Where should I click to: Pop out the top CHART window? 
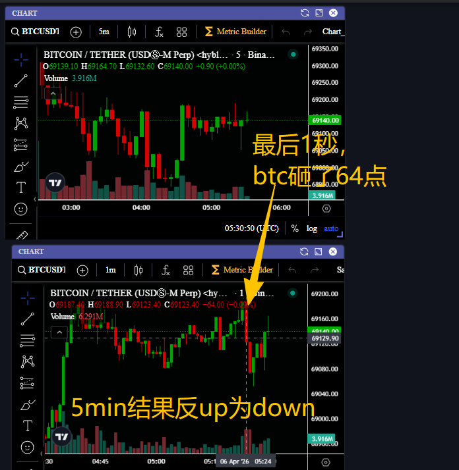[x=319, y=13]
